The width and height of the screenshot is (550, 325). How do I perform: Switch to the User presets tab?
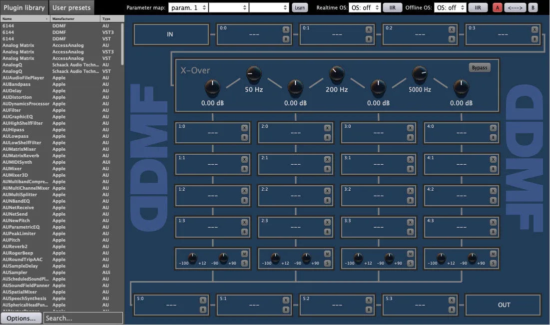click(71, 7)
